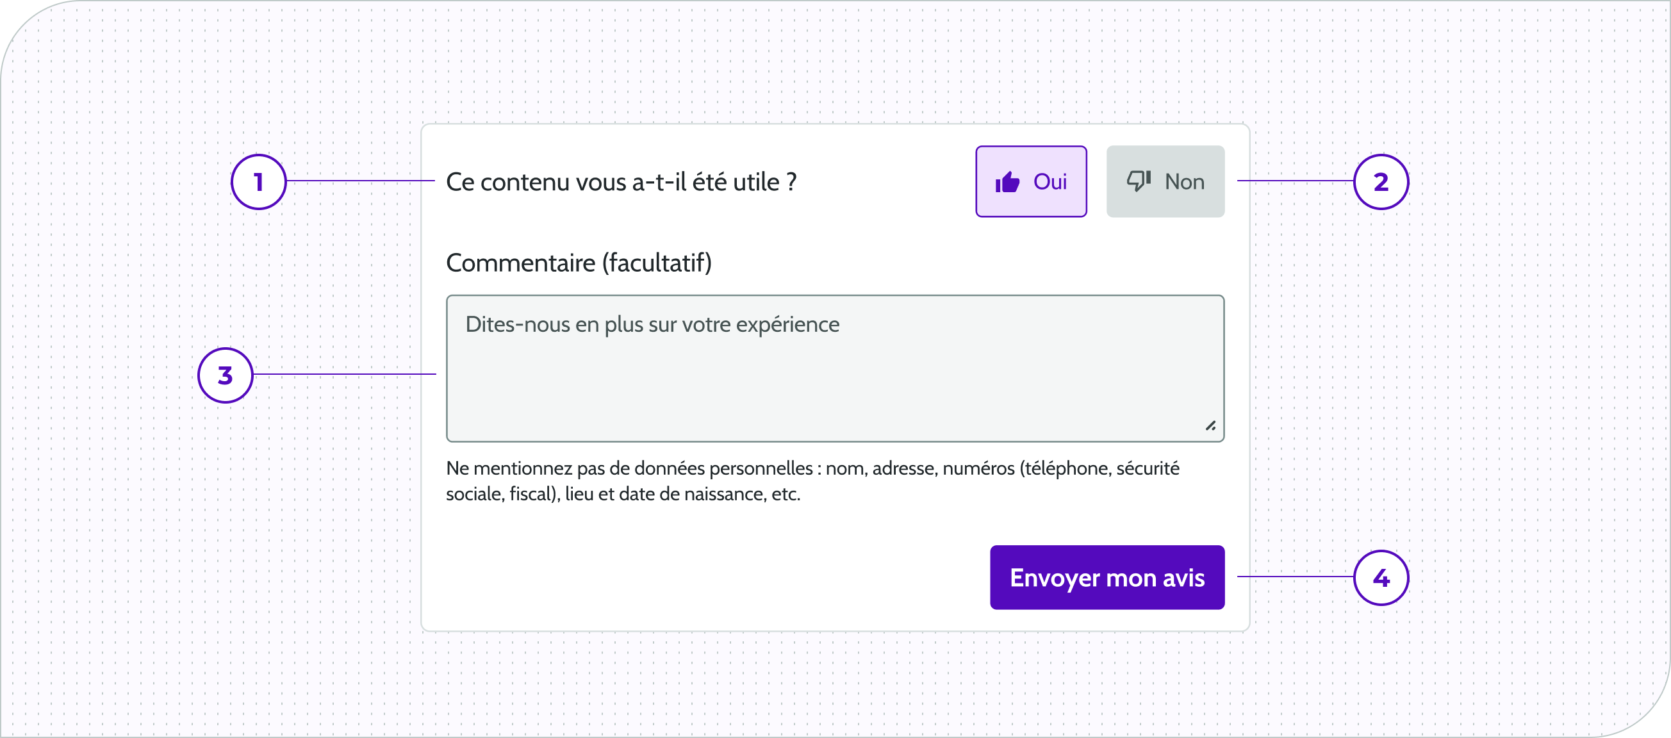This screenshot has height=738, width=1671.
Task: Click the thumbs-up icon on Oui
Action: click(1007, 182)
